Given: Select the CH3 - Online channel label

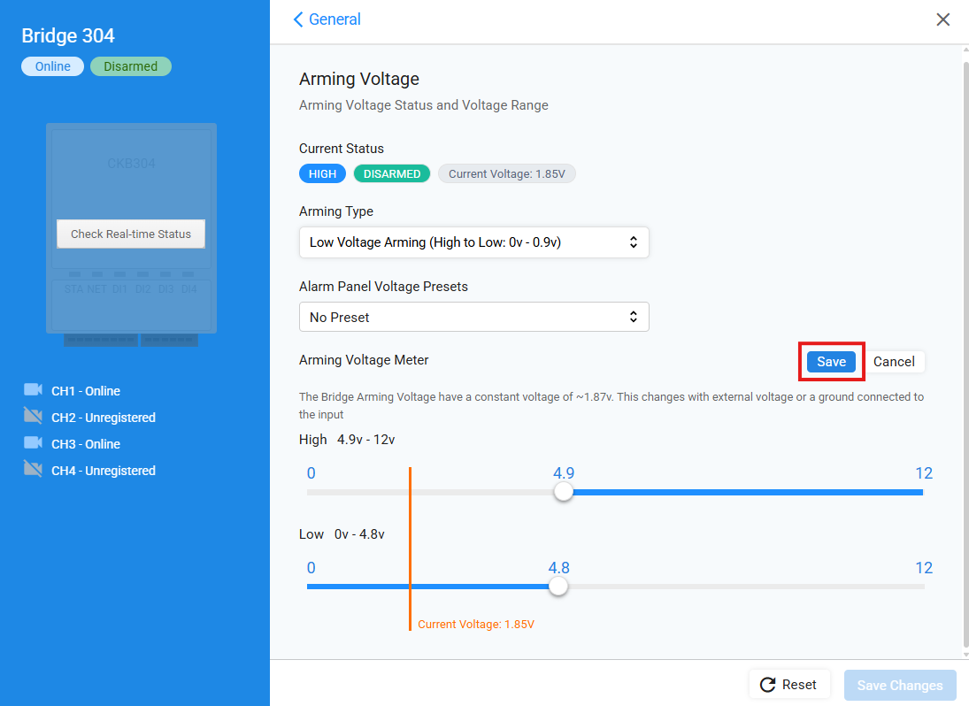Looking at the screenshot, I should point(86,444).
